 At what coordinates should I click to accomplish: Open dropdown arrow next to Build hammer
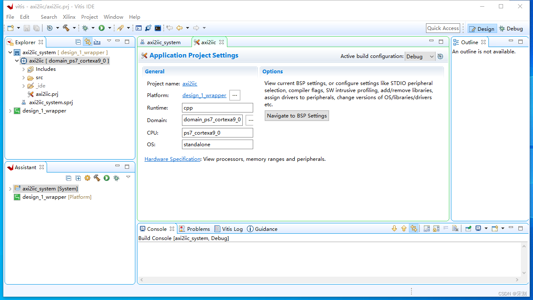74,28
